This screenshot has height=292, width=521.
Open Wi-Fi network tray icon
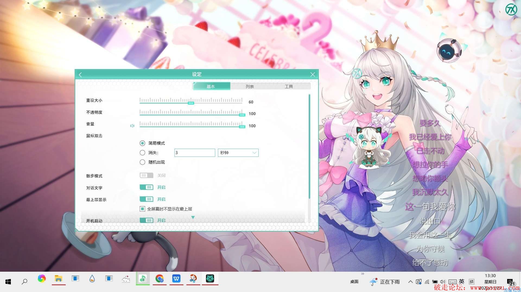[427, 282]
